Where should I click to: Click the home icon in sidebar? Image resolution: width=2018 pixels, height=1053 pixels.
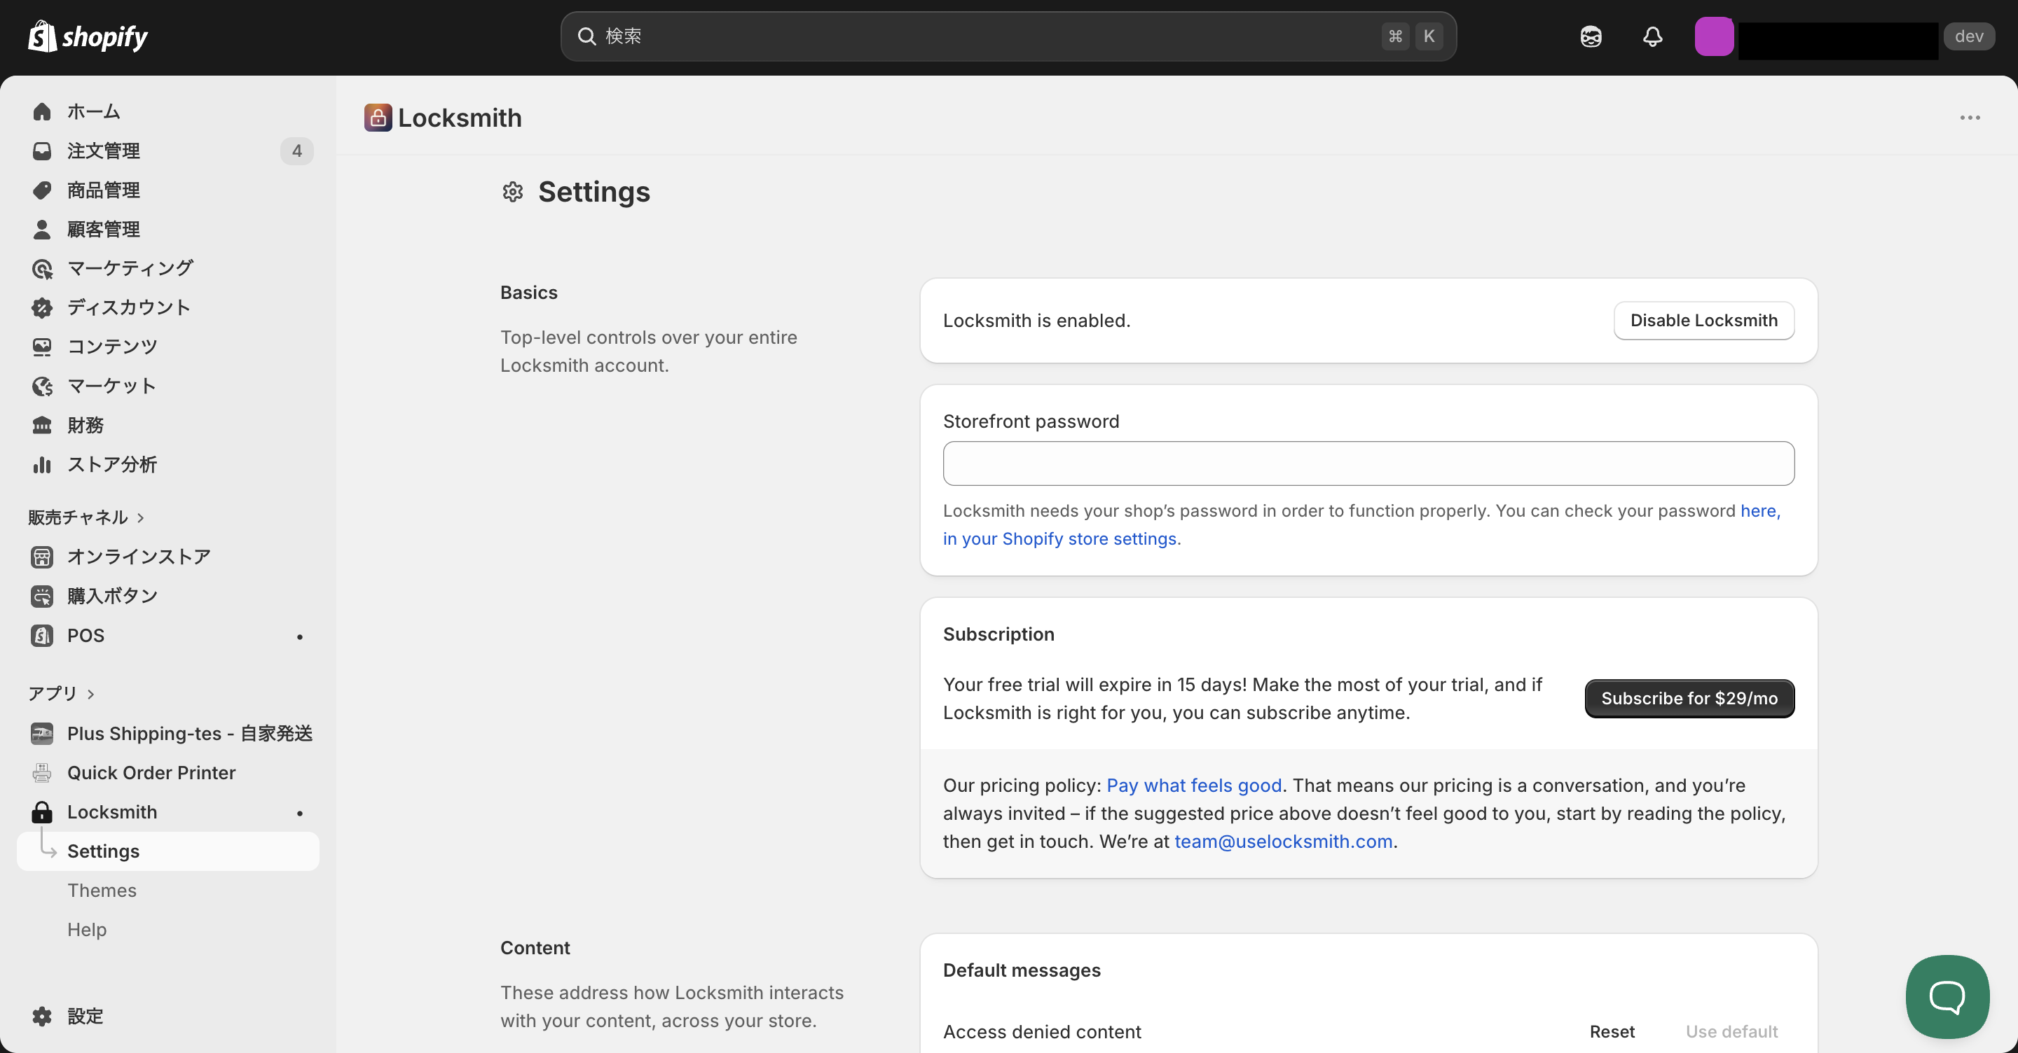click(42, 111)
